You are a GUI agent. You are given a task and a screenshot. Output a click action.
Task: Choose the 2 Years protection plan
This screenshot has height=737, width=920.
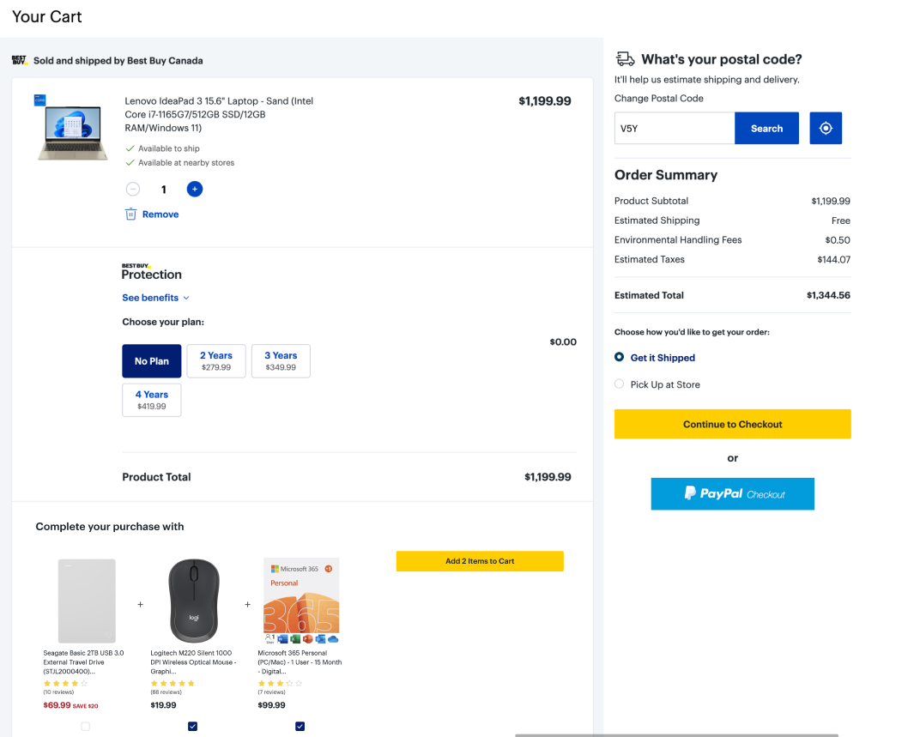tap(216, 361)
